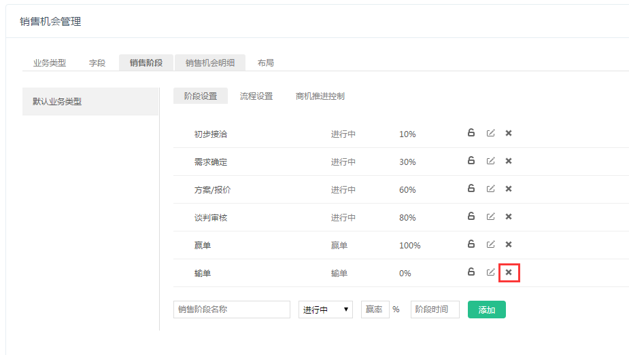
Task: Click the lock icon for 谈判审核 stage
Action: [471, 217]
